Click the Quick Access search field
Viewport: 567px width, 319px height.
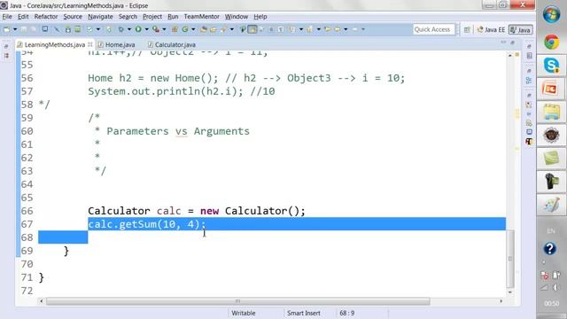tap(433, 29)
